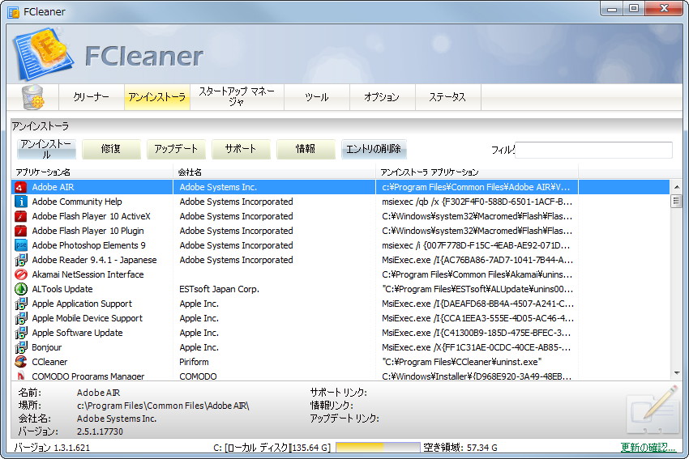This screenshot has width=689, height=459.
Task: Click the サポート button
Action: click(x=241, y=149)
